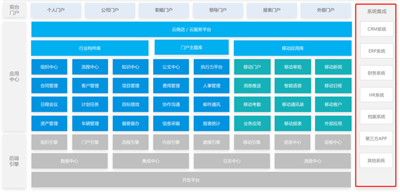Select the 智能语音 tile
This screenshot has height=192, width=400.
[x=292, y=86]
